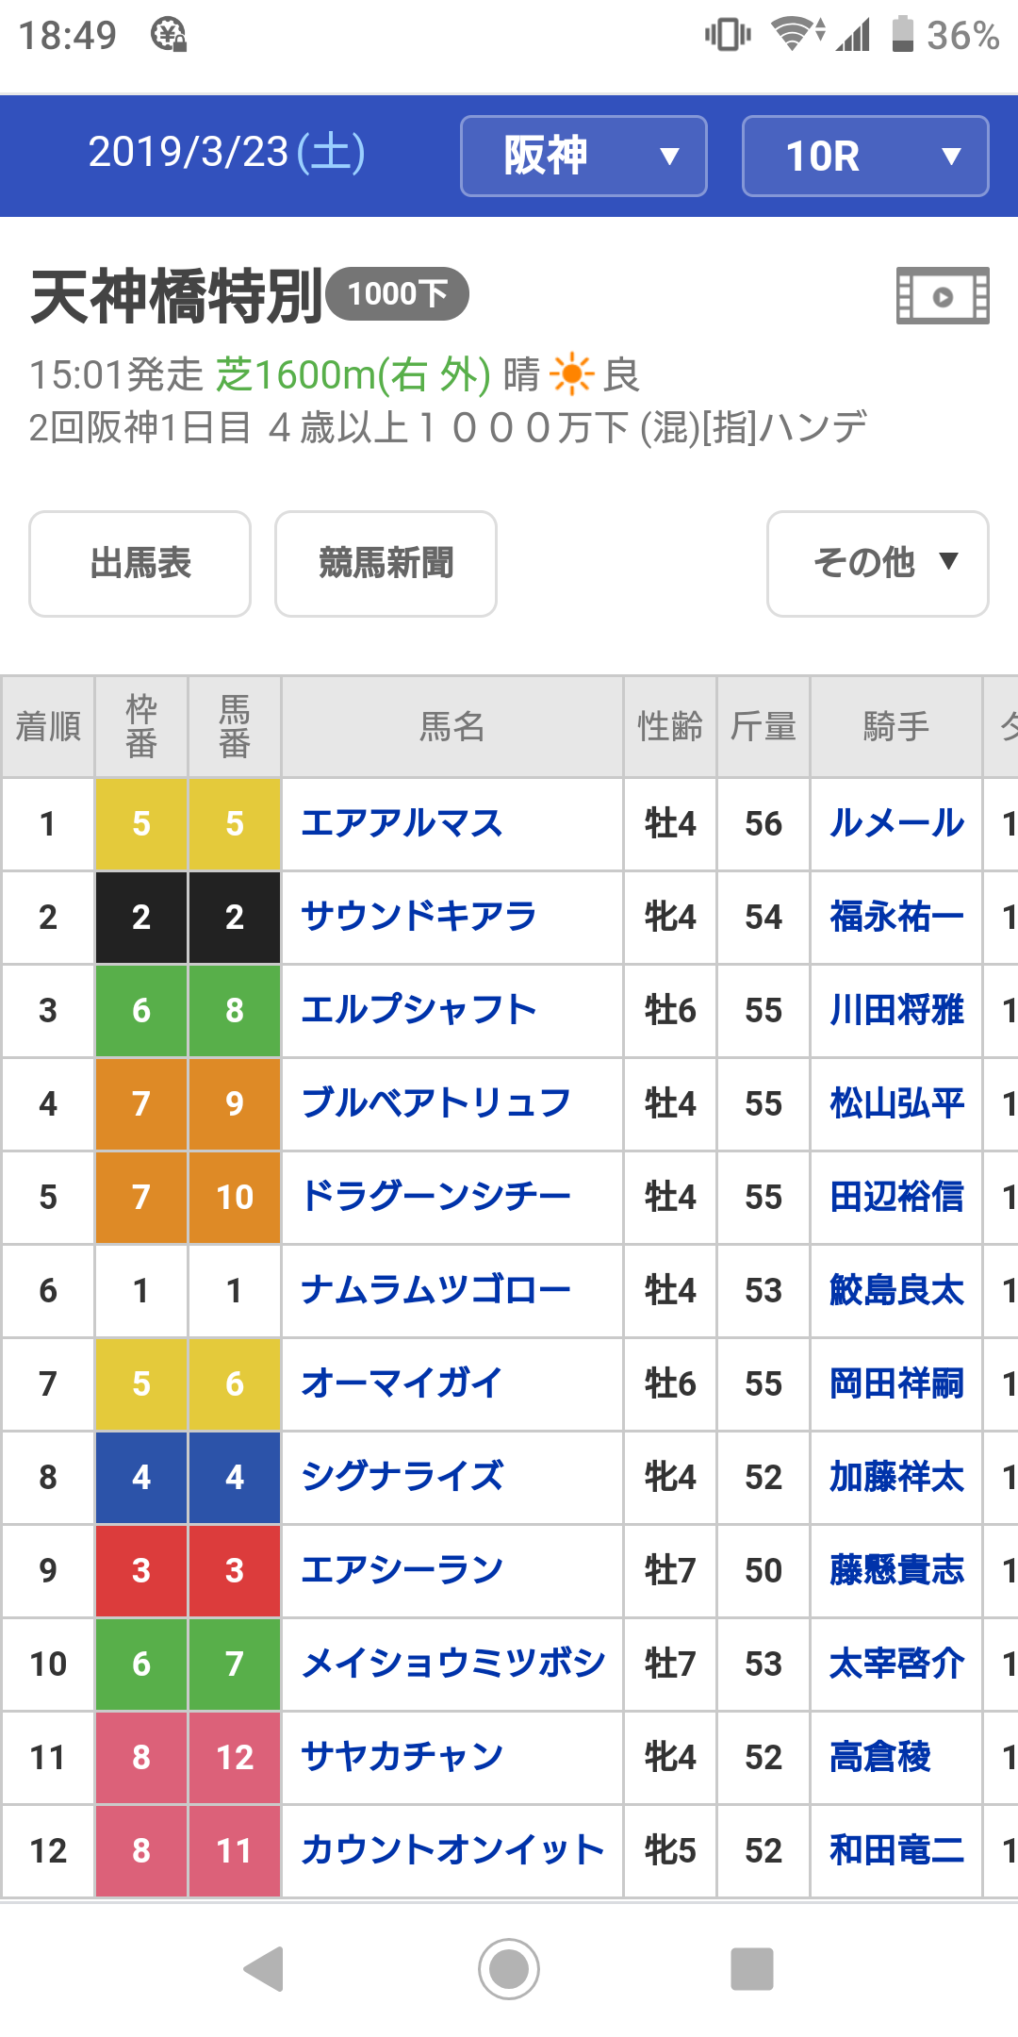Tap the Android home navigation button
This screenshot has height=2037, width=1018.
509,1968
